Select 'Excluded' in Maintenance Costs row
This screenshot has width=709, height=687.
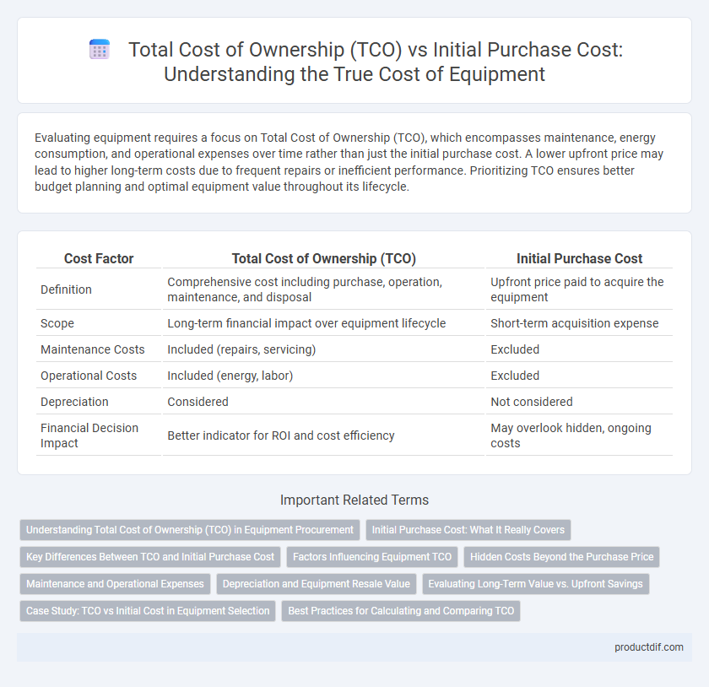coord(579,349)
